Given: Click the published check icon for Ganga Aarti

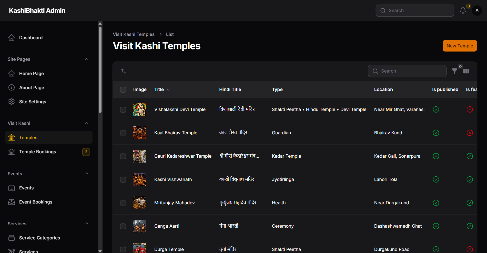Looking at the screenshot, I should pos(436,226).
